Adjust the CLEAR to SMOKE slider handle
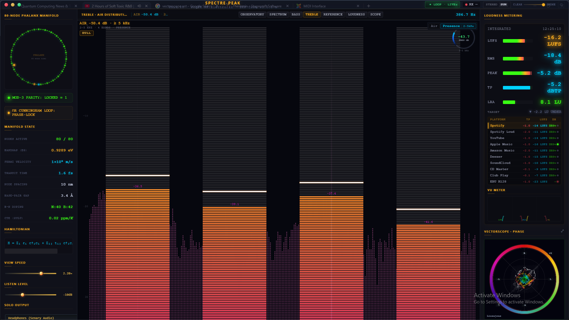This screenshot has width=569, height=320. (x=543, y=4)
